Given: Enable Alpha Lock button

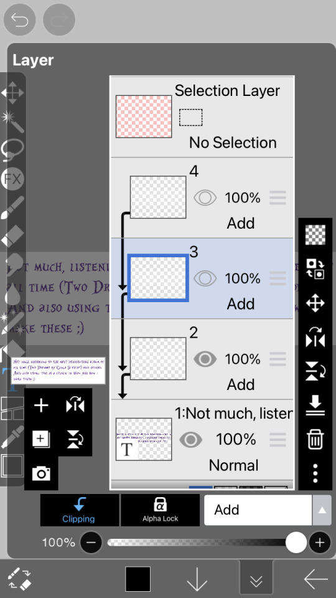Looking at the screenshot, I should pos(161,510).
